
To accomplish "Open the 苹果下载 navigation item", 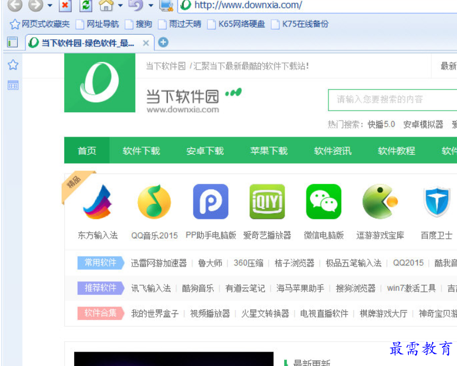I will [269, 150].
